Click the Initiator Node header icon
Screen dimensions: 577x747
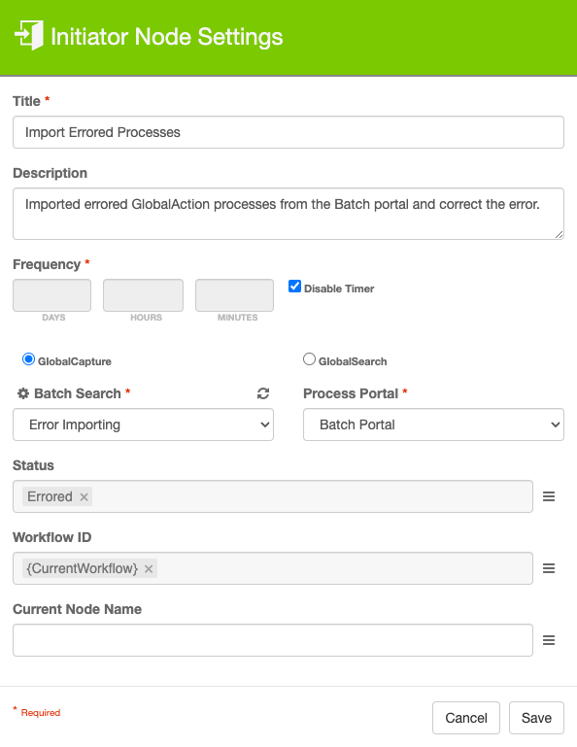pos(29,35)
